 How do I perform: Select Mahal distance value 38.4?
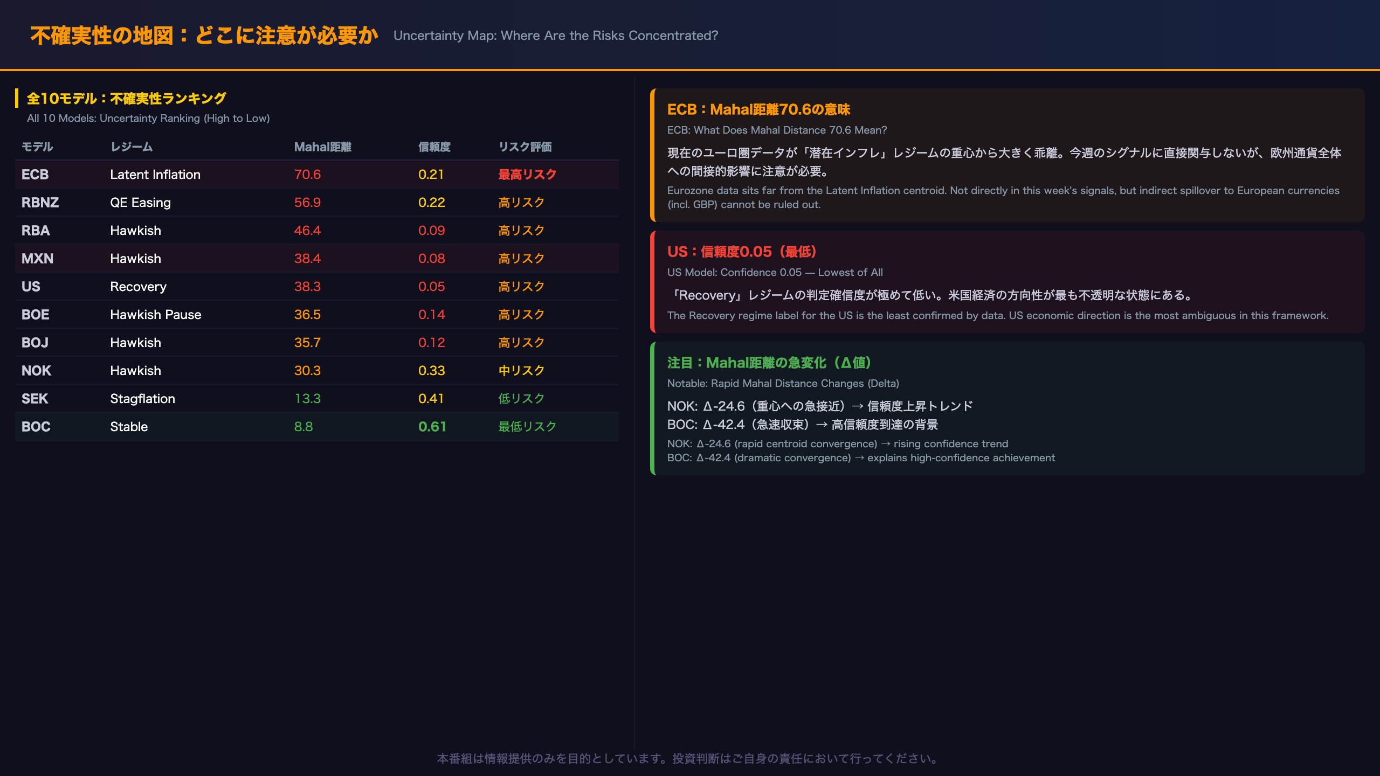[x=307, y=259]
